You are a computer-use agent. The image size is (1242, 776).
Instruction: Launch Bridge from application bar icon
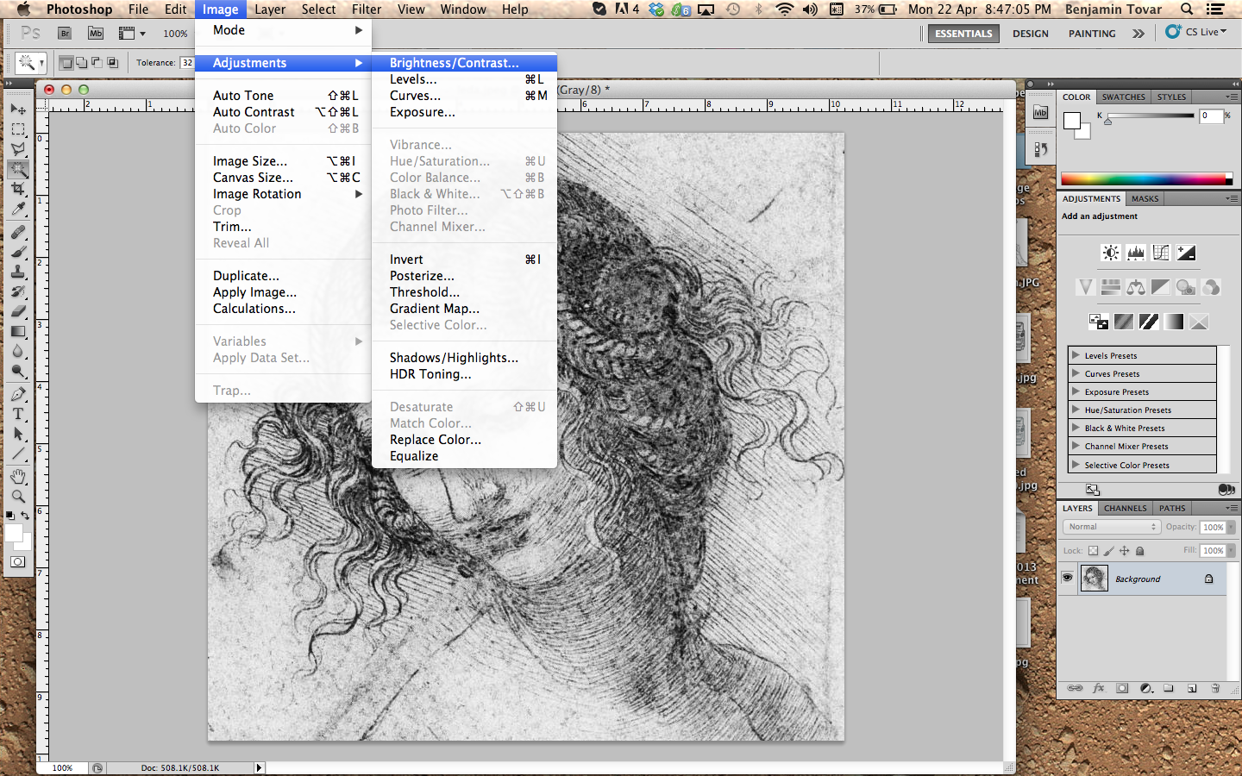pos(65,33)
